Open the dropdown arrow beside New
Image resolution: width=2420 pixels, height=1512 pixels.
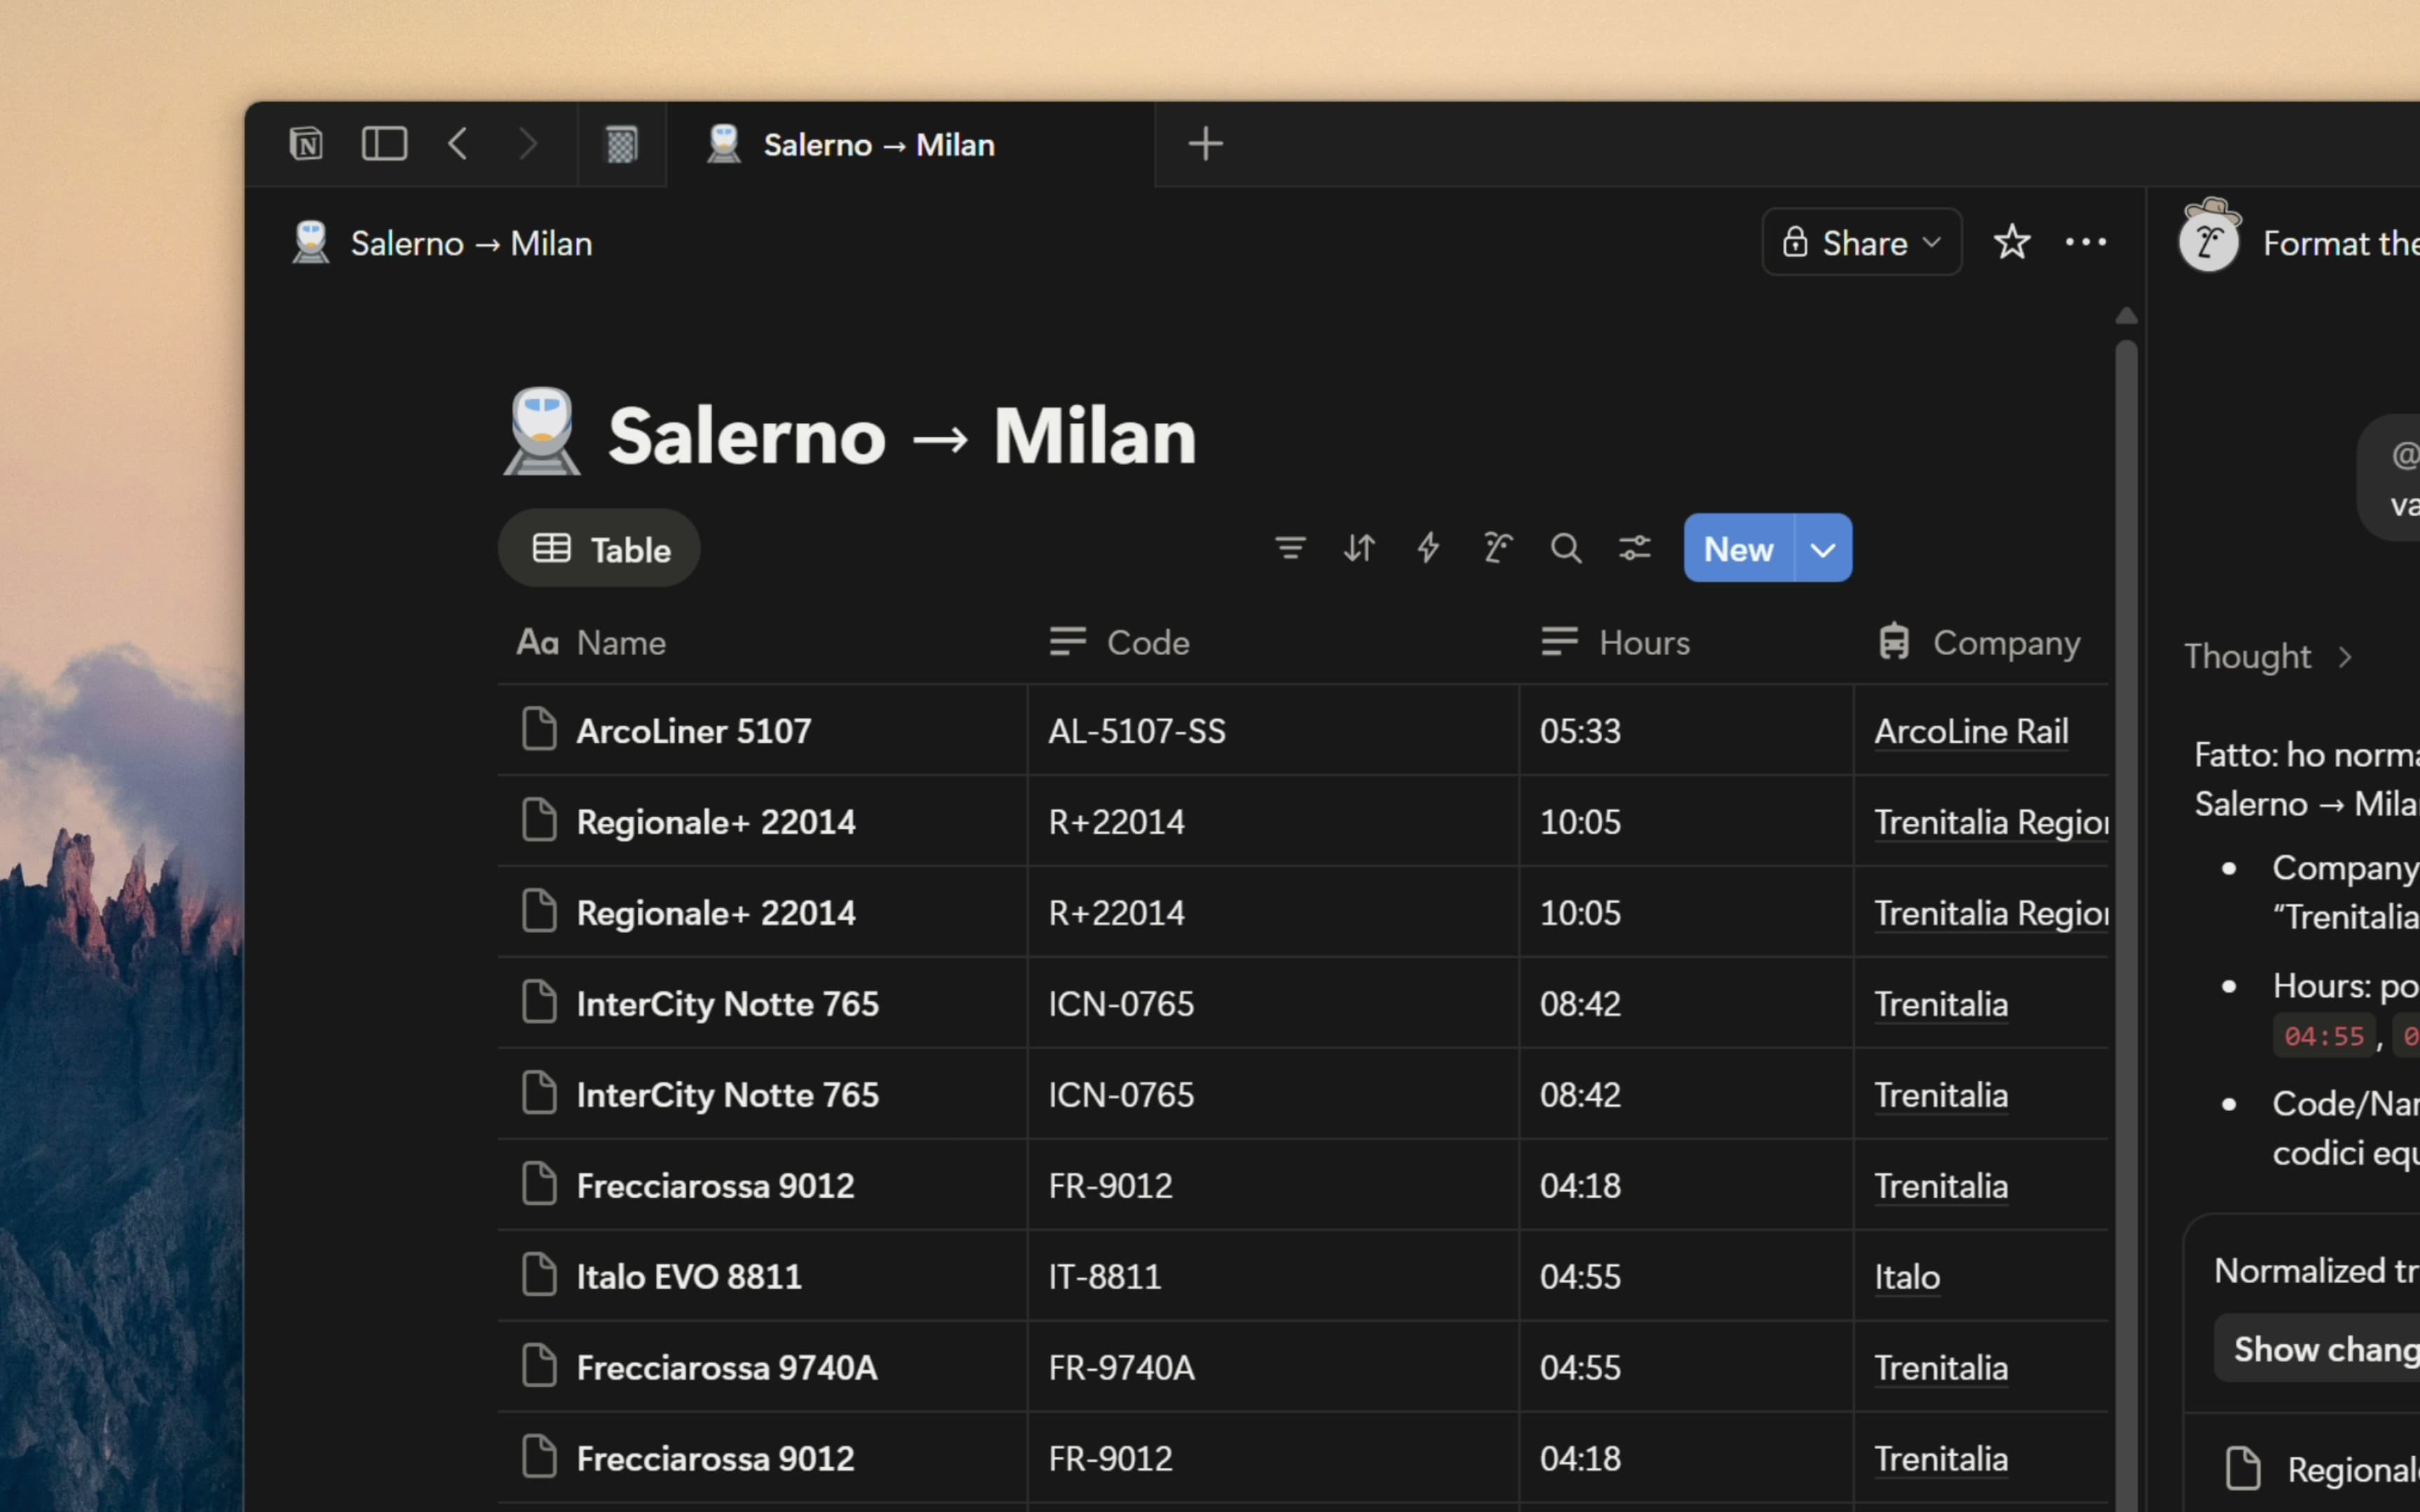pyautogui.click(x=1823, y=549)
